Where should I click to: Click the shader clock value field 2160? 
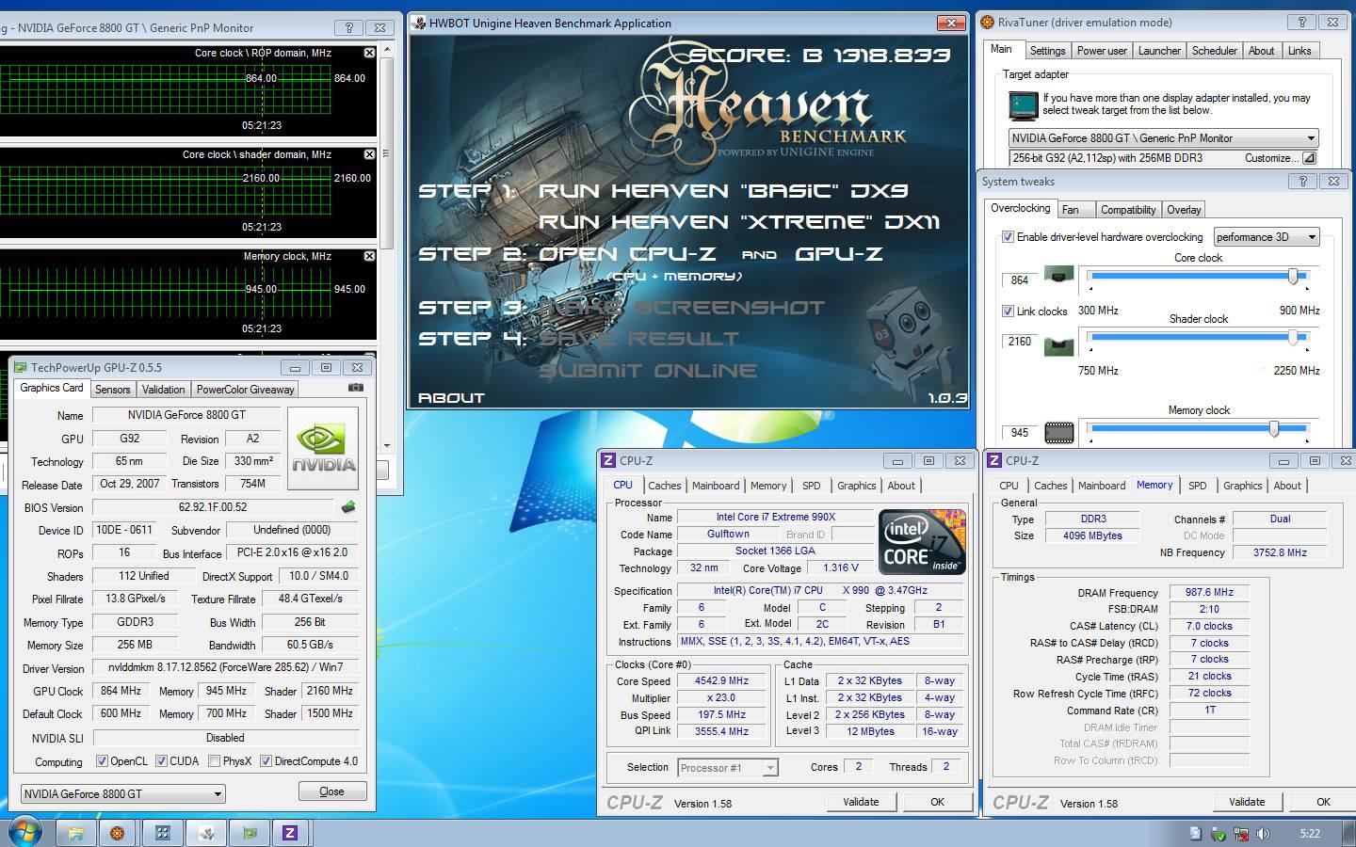[x=1020, y=342]
